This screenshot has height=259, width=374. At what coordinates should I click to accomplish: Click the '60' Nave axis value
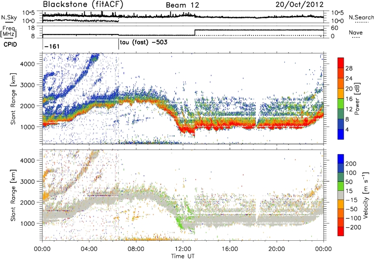[x=334, y=28]
